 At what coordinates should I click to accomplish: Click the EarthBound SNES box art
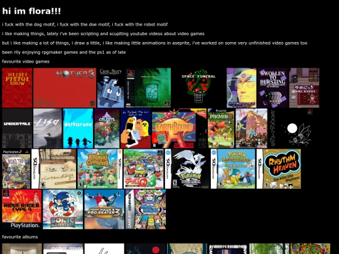[179, 129]
